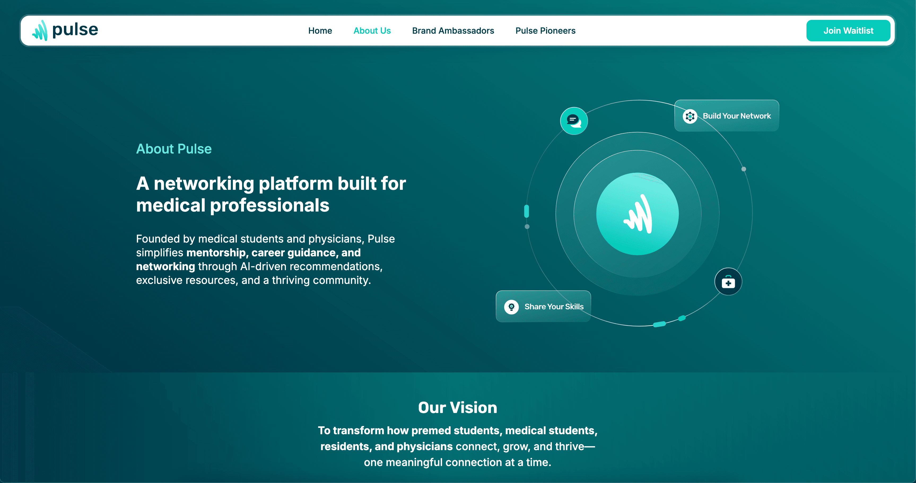Click "mentorship, career guidance, and" bold text
The width and height of the screenshot is (916, 483).
pos(273,253)
